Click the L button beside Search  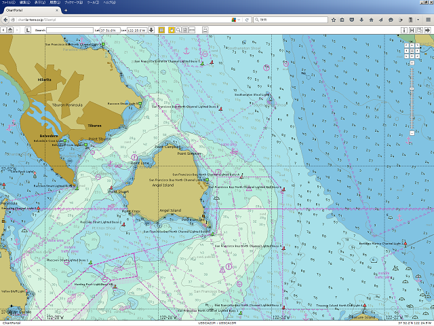[x=27, y=30]
